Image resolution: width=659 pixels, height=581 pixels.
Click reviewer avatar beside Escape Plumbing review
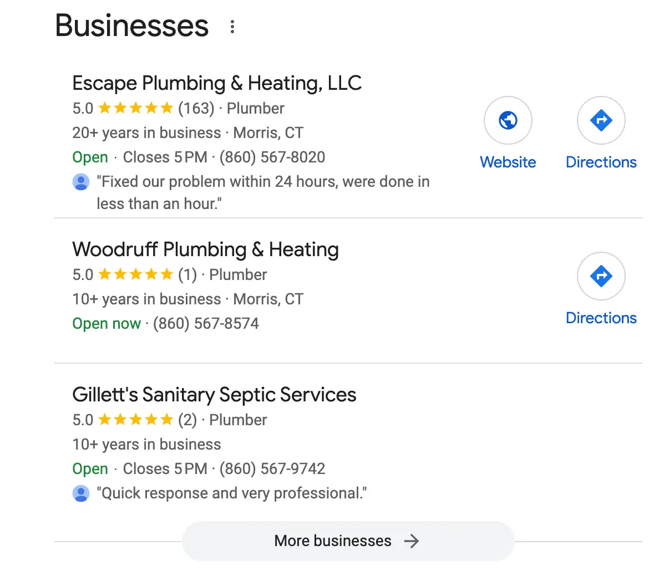click(x=81, y=182)
